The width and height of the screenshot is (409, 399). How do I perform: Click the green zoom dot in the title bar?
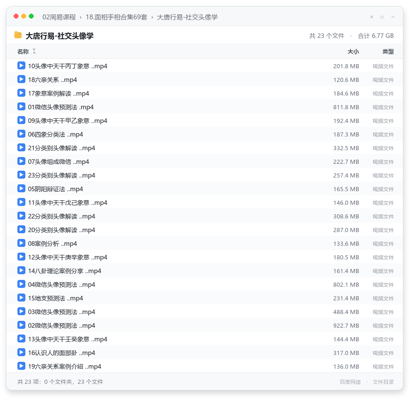pyautogui.click(x=31, y=16)
